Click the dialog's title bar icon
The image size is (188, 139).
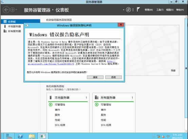click(27, 25)
